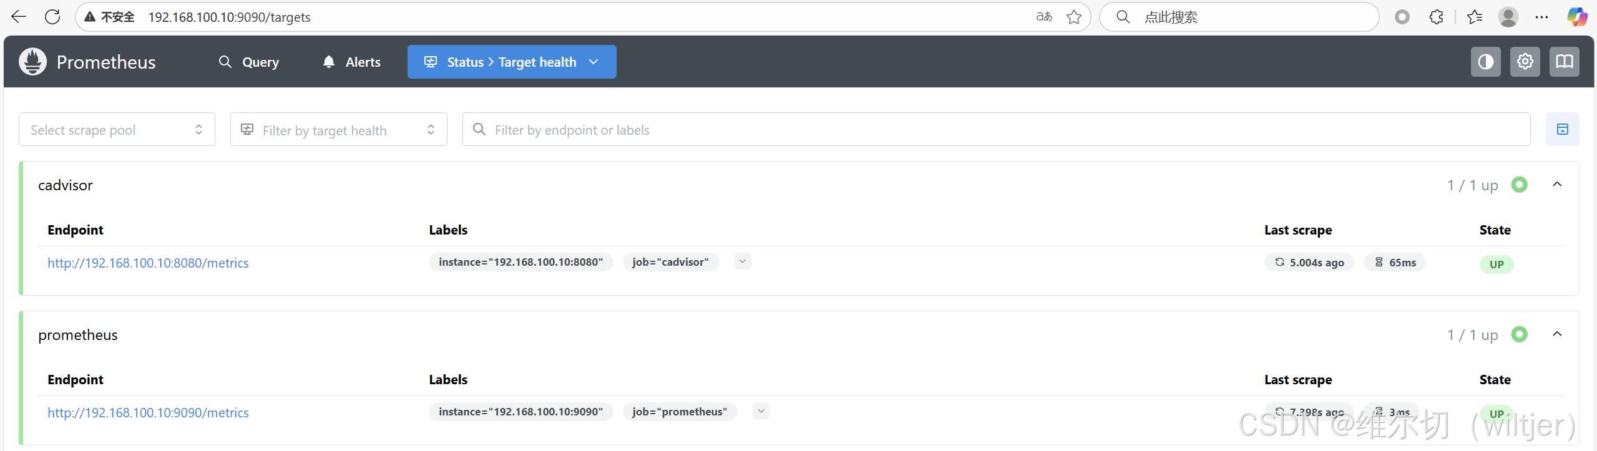This screenshot has width=1597, height=451.
Task: Collapse the prometheus scrape pool
Action: point(1558,334)
